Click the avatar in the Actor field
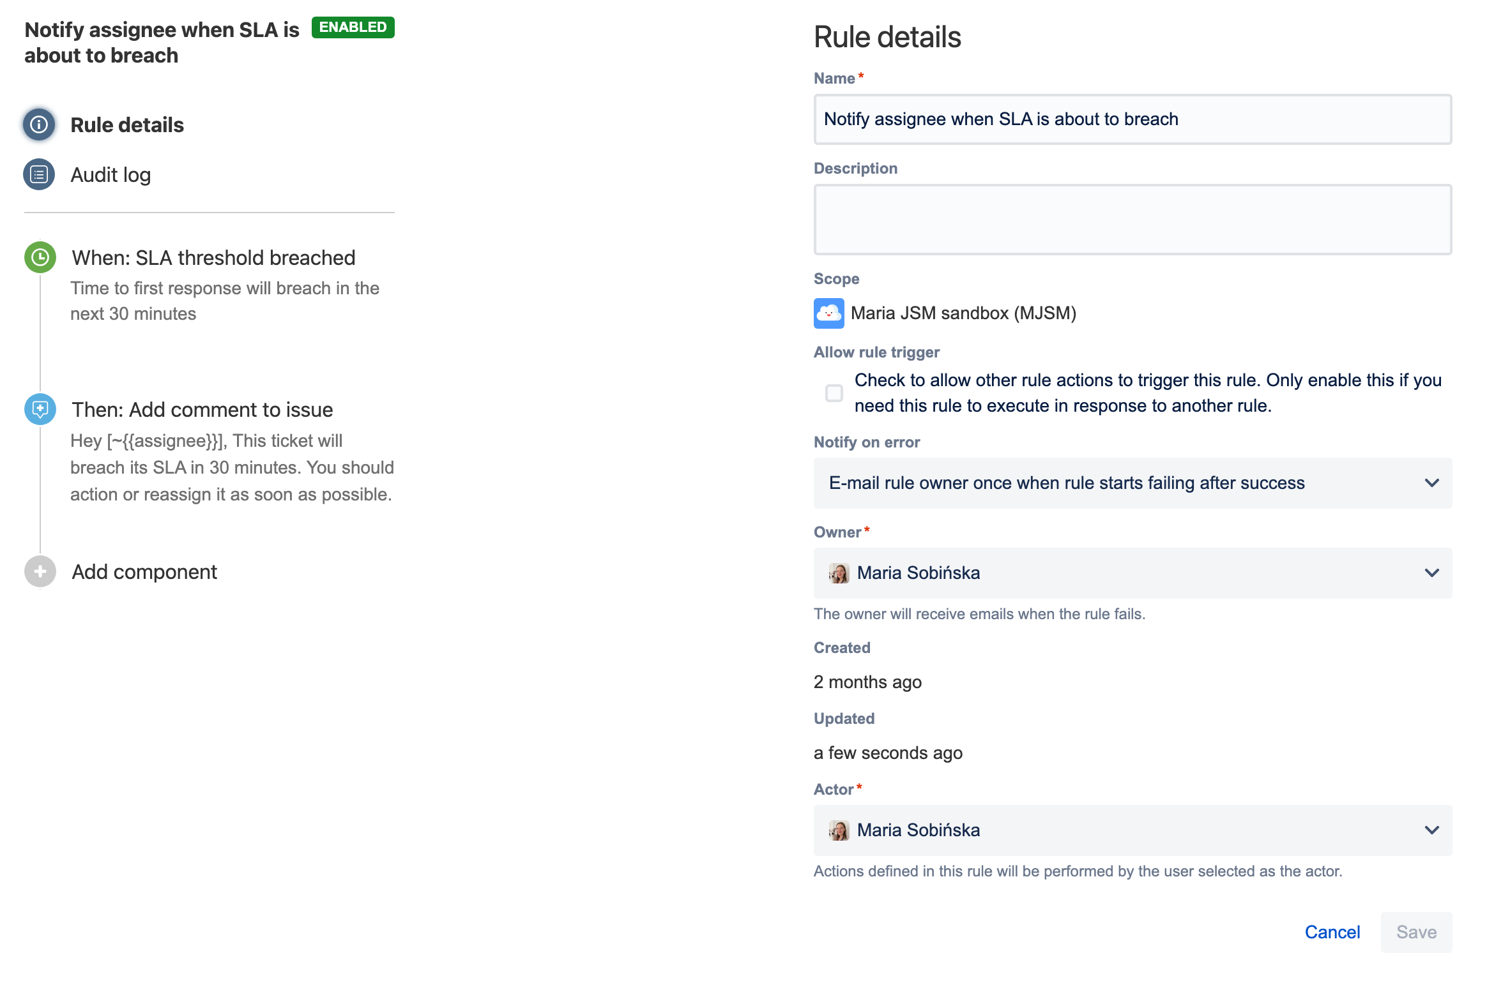The height and width of the screenshot is (983, 1487). [839, 830]
